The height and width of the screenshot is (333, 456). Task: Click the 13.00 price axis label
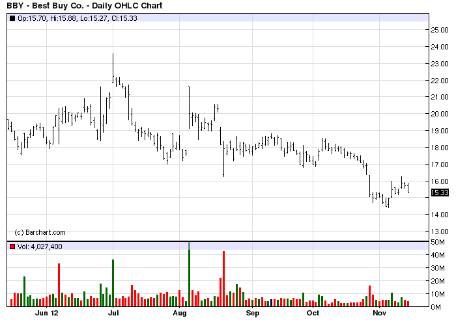pos(440,232)
